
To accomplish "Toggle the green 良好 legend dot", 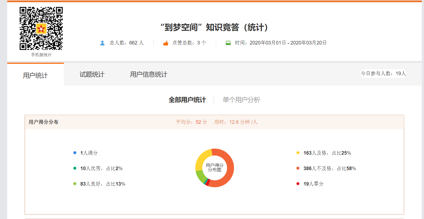I will (x=75, y=184).
